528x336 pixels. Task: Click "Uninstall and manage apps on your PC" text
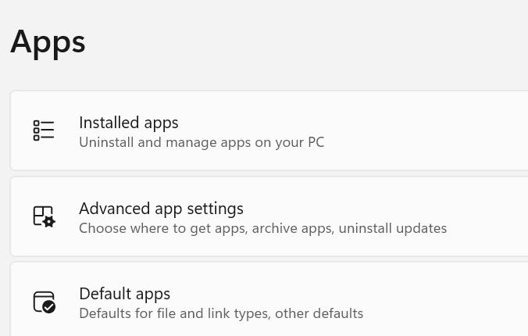(202, 142)
